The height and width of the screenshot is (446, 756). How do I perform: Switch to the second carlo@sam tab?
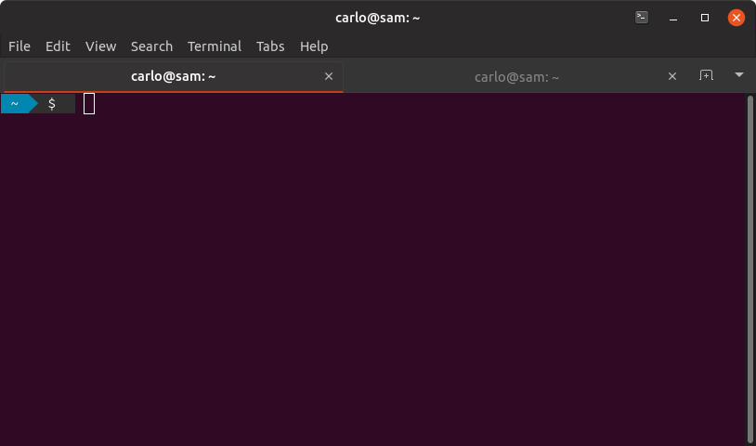tap(517, 77)
